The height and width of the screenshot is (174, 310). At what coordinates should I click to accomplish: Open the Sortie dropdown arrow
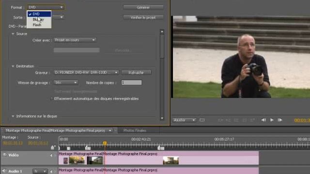[62, 17]
